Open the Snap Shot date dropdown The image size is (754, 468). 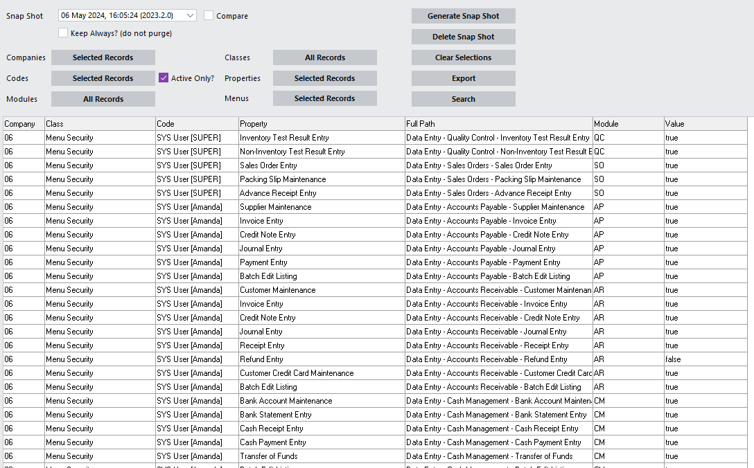[128, 15]
